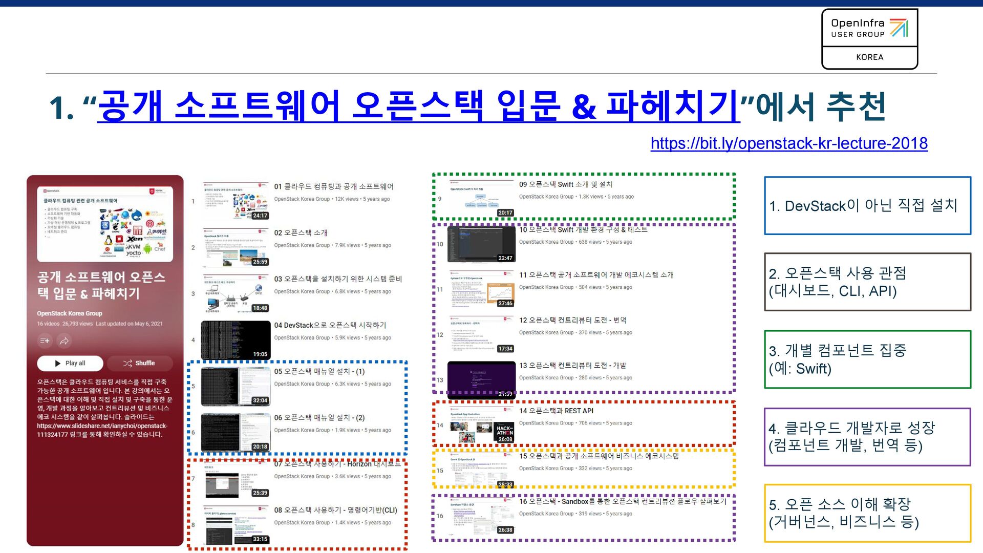Click title '12 오픈스택 컨트리뷰터 도전 - 번역'

pos(573,320)
